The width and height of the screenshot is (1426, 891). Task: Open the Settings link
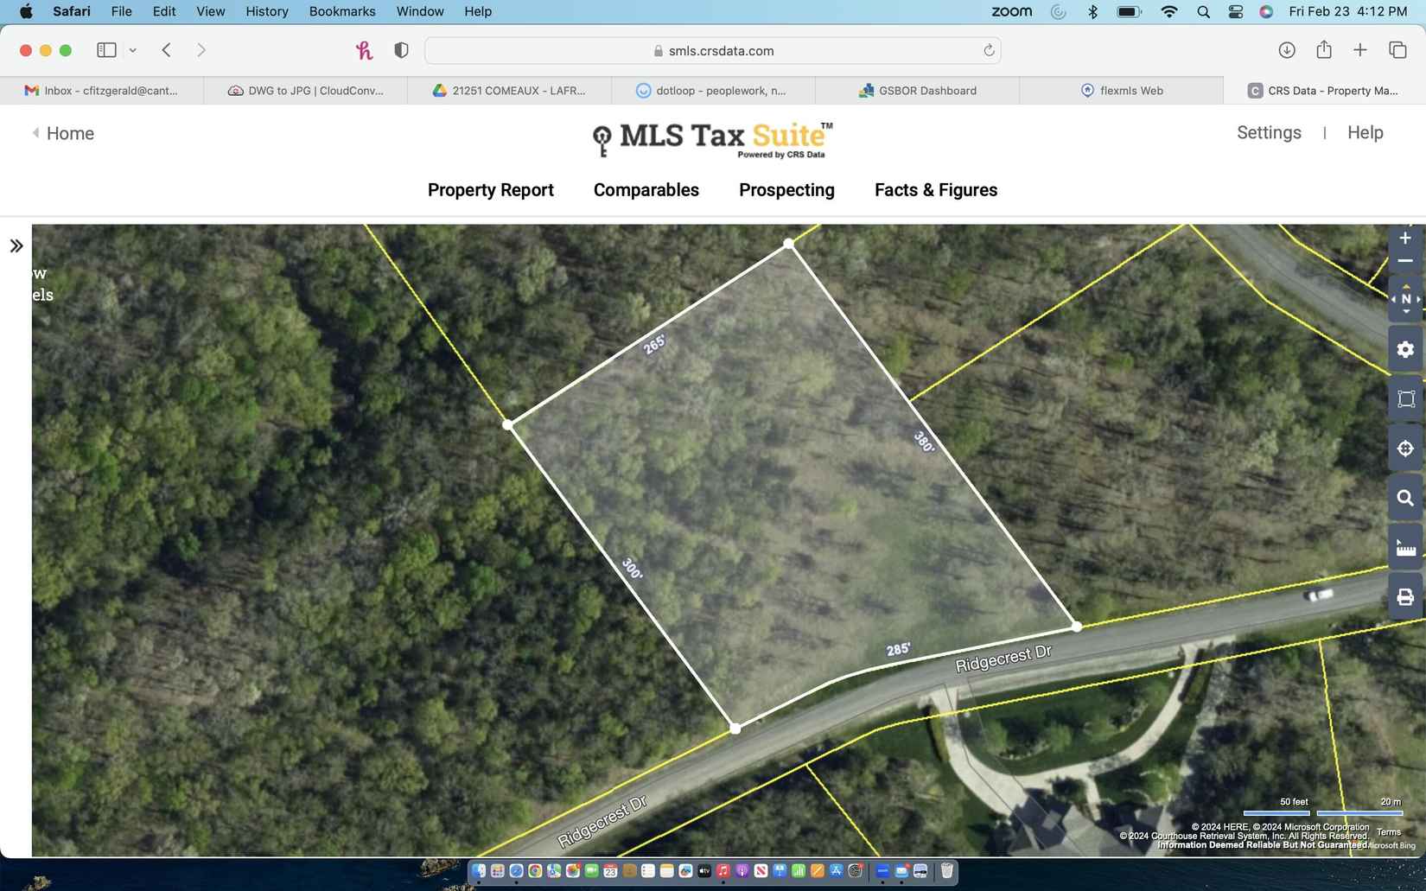[x=1268, y=133]
